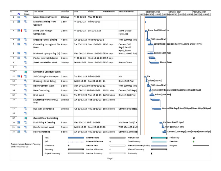Click the Maize Godown Project summary Gantt bar
221x171 pixels.
(x=156, y=17)
